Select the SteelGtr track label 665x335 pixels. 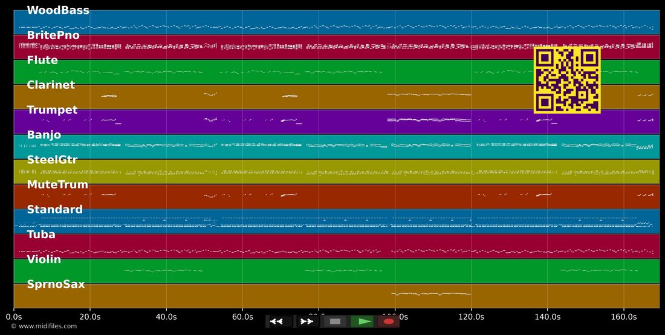coord(52,160)
